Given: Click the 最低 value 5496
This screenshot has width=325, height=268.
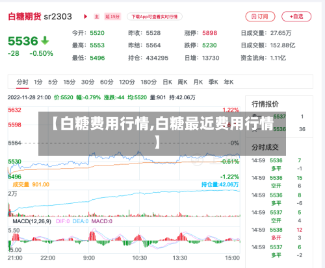Looking at the screenshot, I should pyautogui.click(x=97, y=58).
